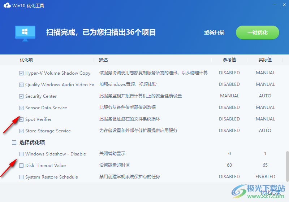Uncheck Sensor Data Service checkbox
The height and width of the screenshot is (202, 289).
[x=21, y=108]
